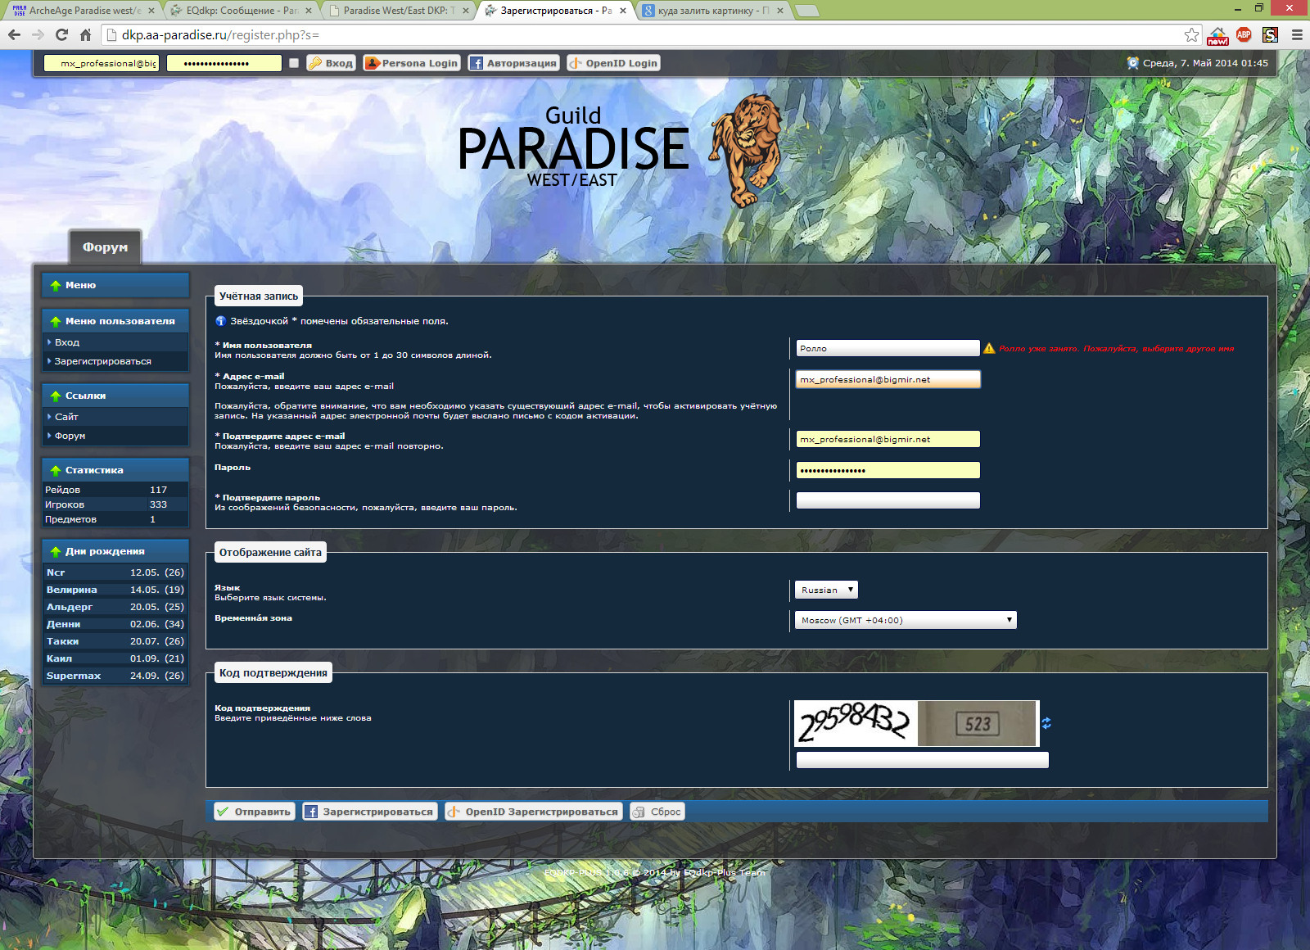
Task: Click Persona Login button
Action: point(412,63)
